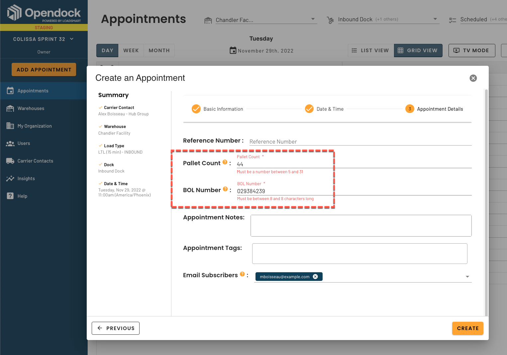Click the Appointment Notes text area
Screen dimensions: 507x355
[361, 226]
